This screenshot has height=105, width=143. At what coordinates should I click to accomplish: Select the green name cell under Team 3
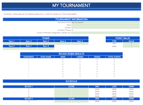(x=46, y=44)
